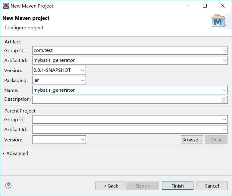
Task: Open the Parent Project Group Id dropdown arrow
Action: (x=224, y=119)
